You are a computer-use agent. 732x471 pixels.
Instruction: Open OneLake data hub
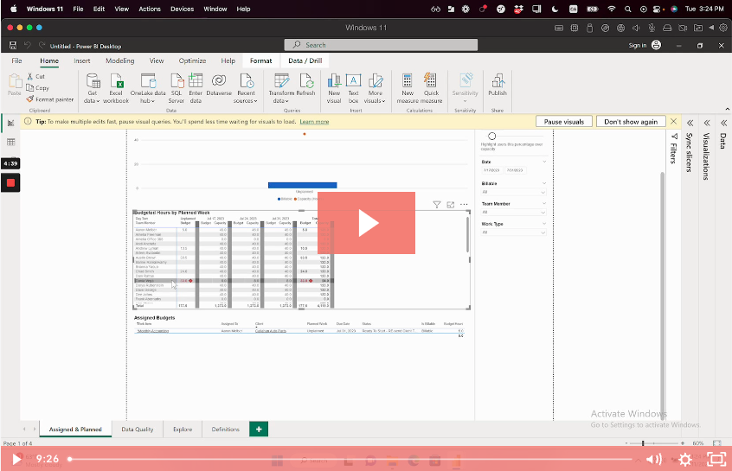click(148, 88)
